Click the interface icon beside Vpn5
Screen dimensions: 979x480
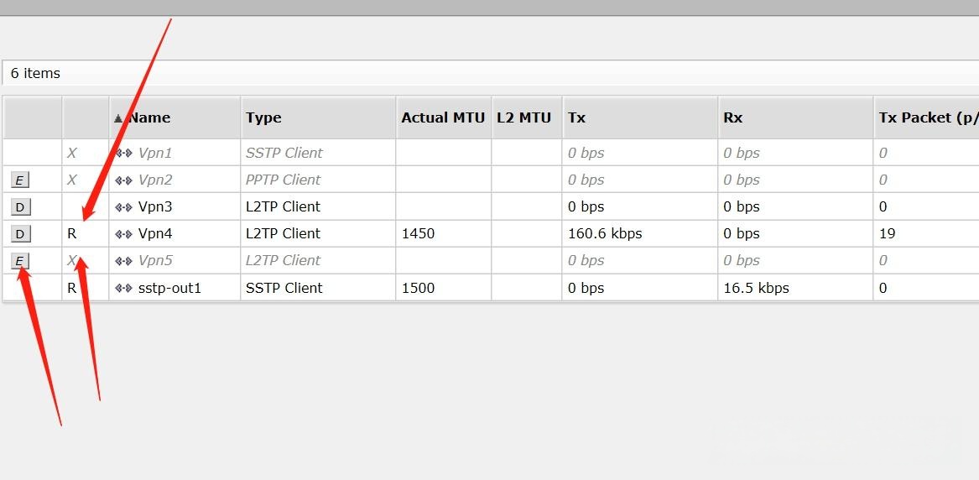click(x=123, y=260)
